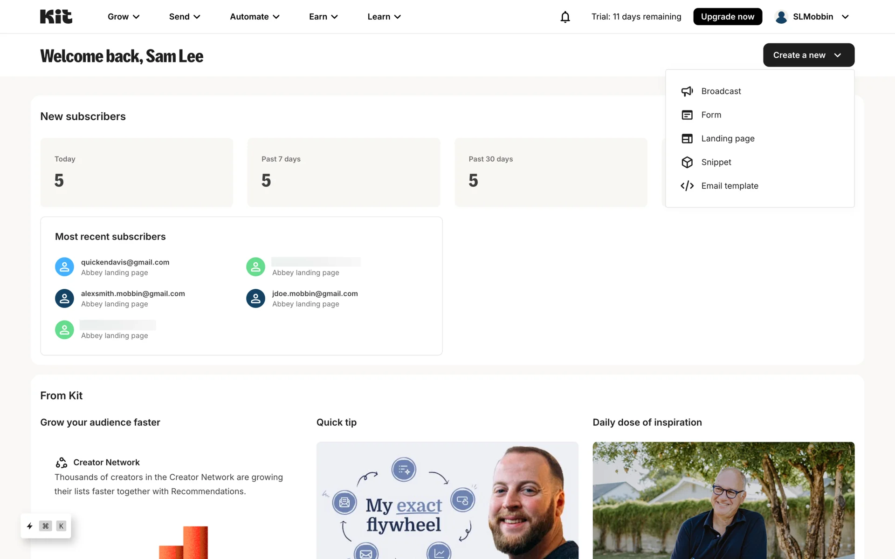Choose Form in the create menu
The width and height of the screenshot is (895, 559).
click(711, 115)
